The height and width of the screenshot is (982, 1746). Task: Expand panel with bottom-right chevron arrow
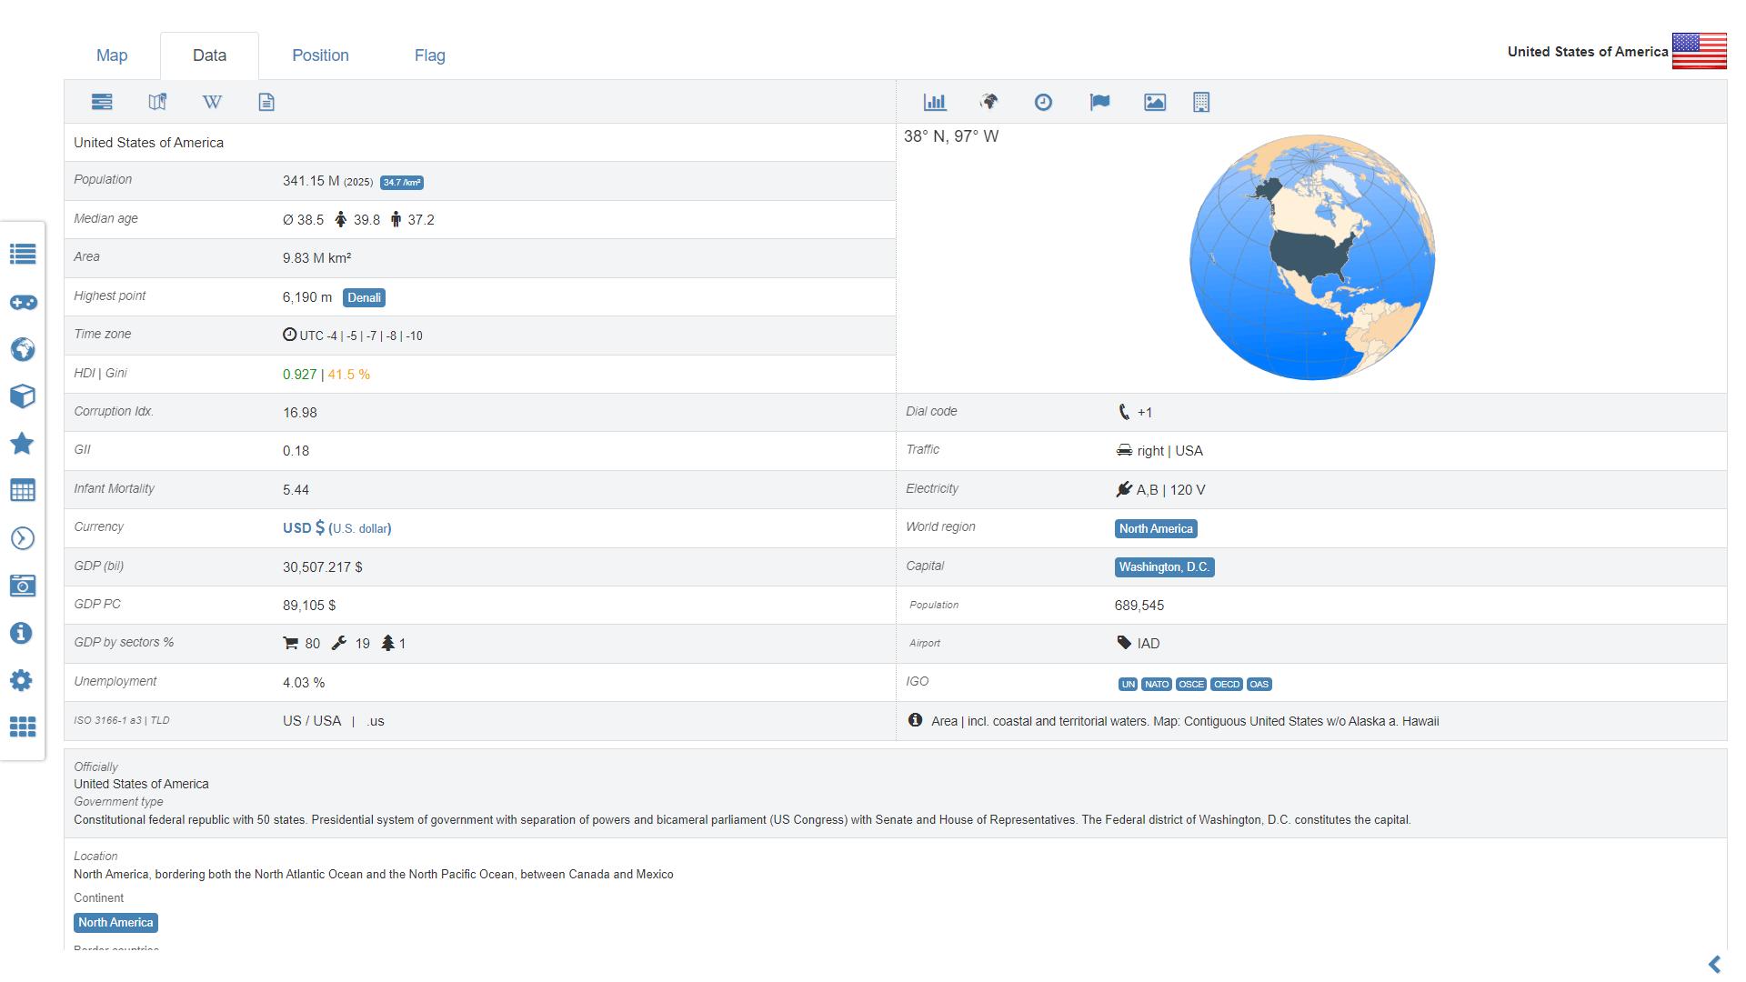pyautogui.click(x=1714, y=964)
